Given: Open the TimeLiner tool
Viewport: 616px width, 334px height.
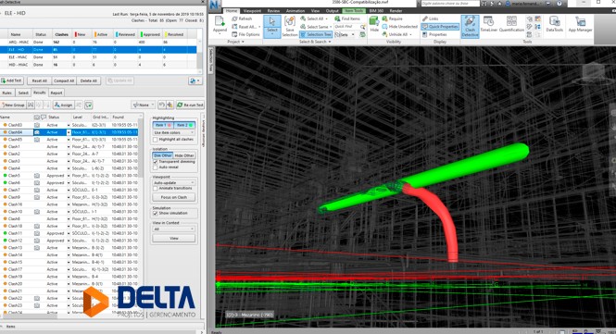Looking at the screenshot, I should [489, 24].
